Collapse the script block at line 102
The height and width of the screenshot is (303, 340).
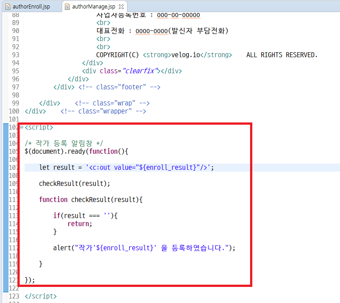pos(21,127)
